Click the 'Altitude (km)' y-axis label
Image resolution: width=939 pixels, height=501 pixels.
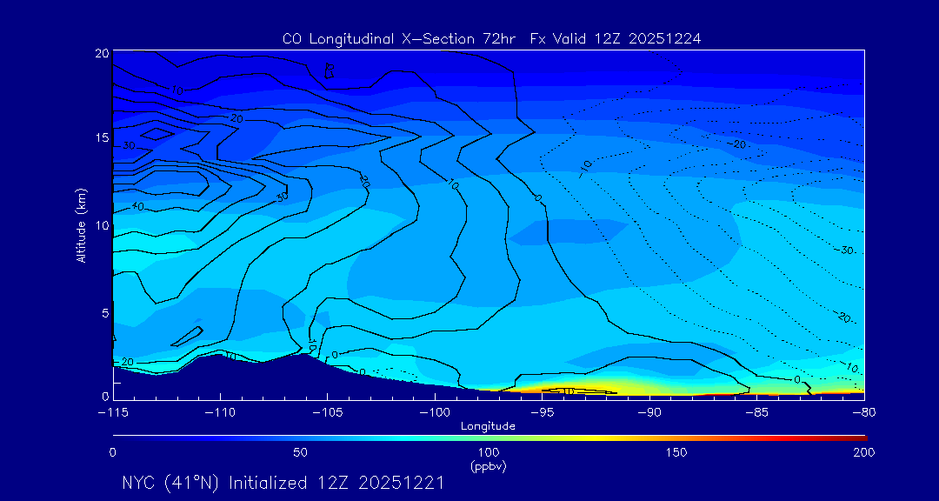point(81,225)
